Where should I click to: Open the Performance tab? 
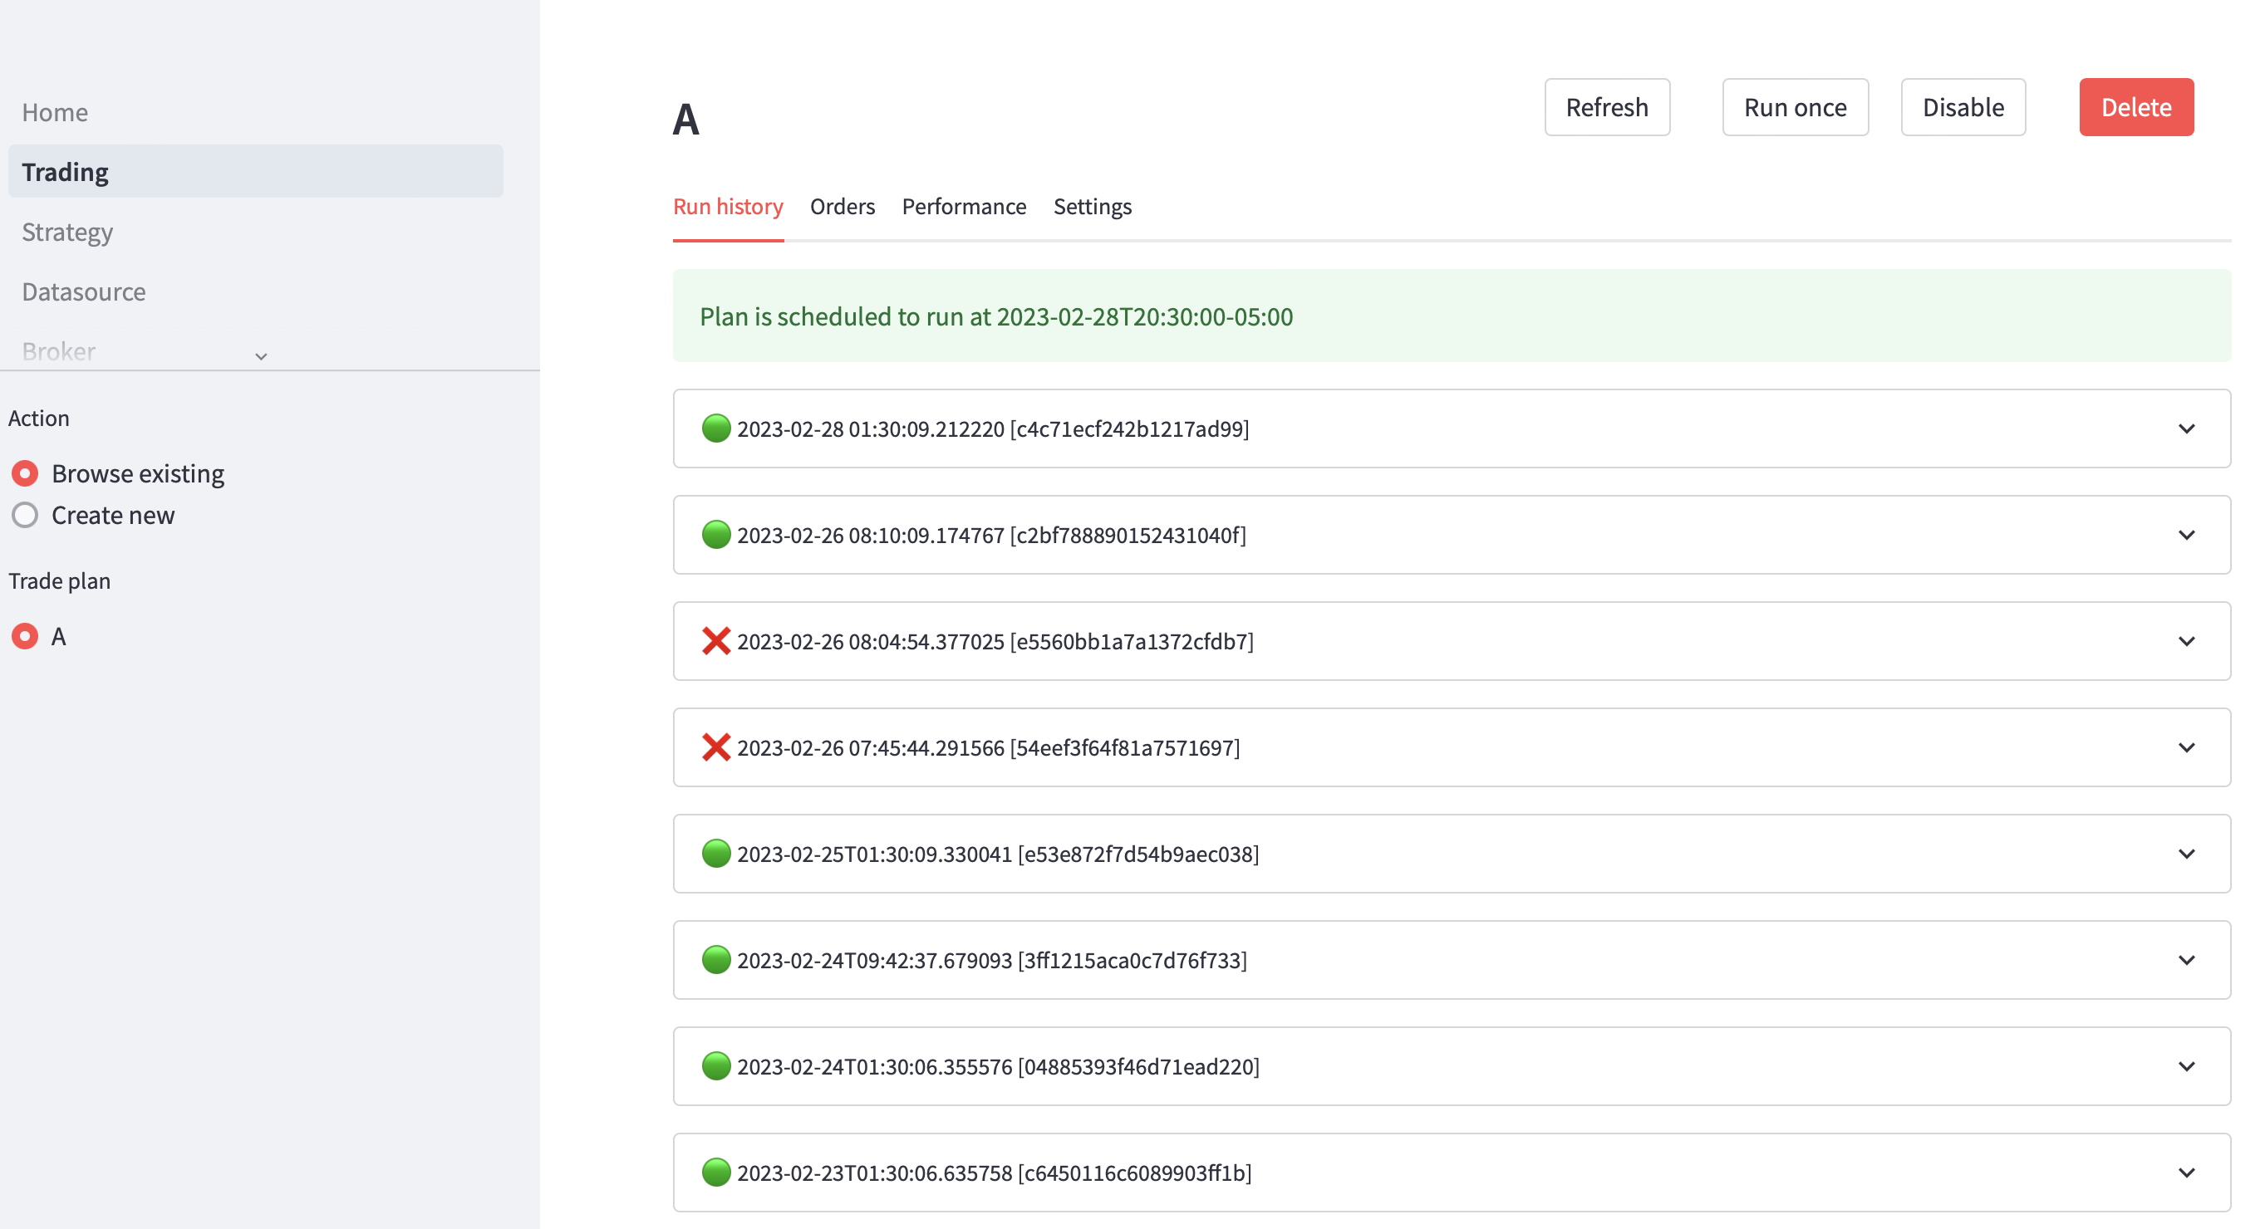964,208
